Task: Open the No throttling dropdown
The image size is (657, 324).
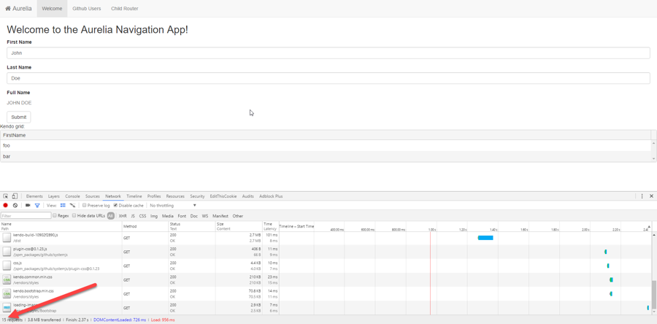Action: [173, 206]
